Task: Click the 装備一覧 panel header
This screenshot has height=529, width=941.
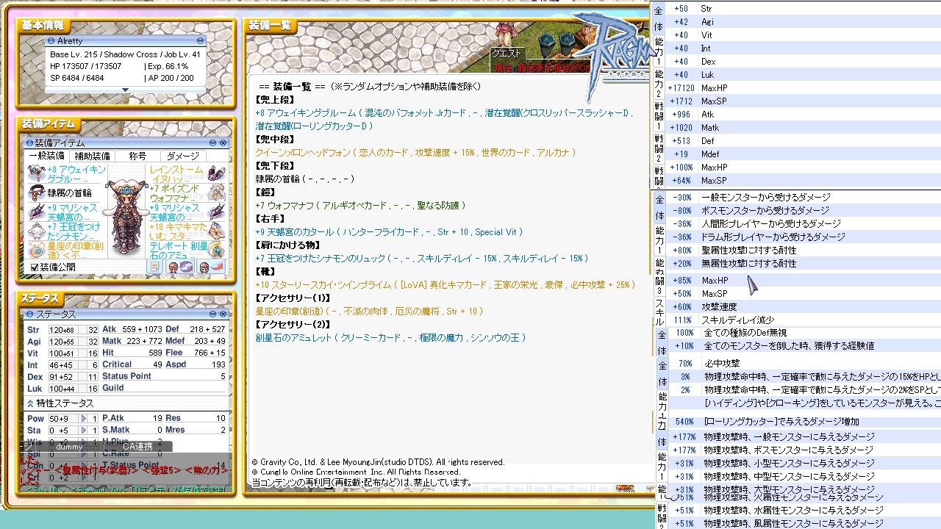Action: [x=269, y=26]
